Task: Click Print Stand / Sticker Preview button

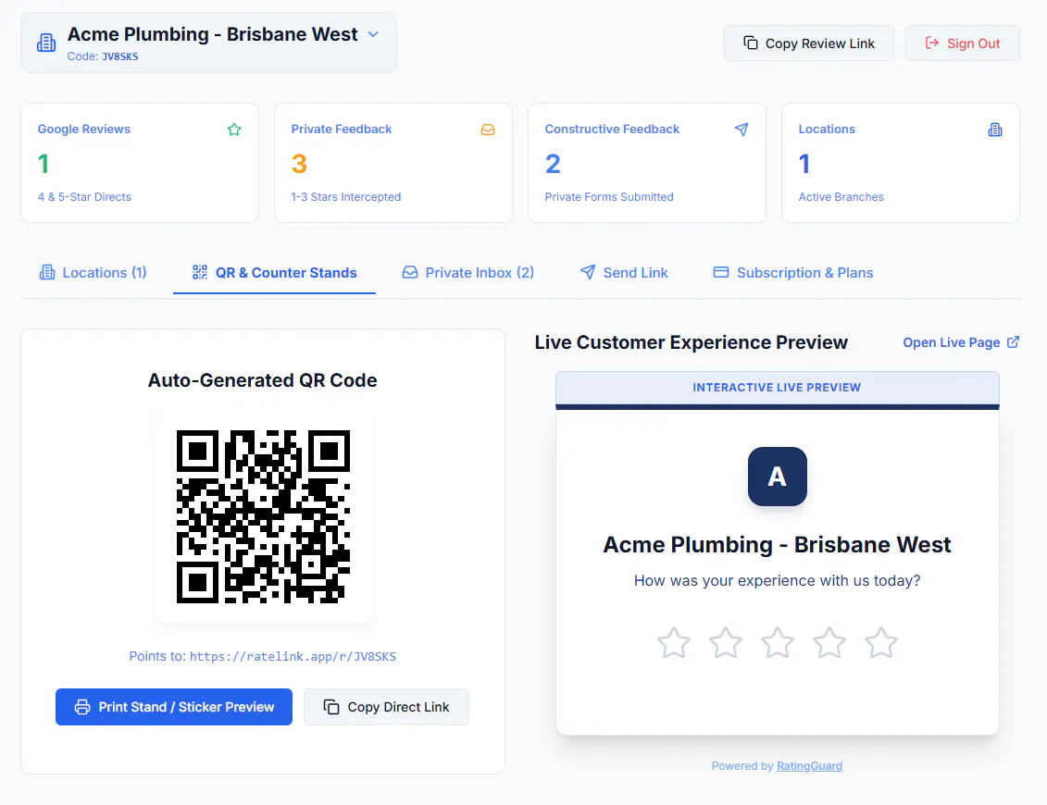Action: [174, 707]
